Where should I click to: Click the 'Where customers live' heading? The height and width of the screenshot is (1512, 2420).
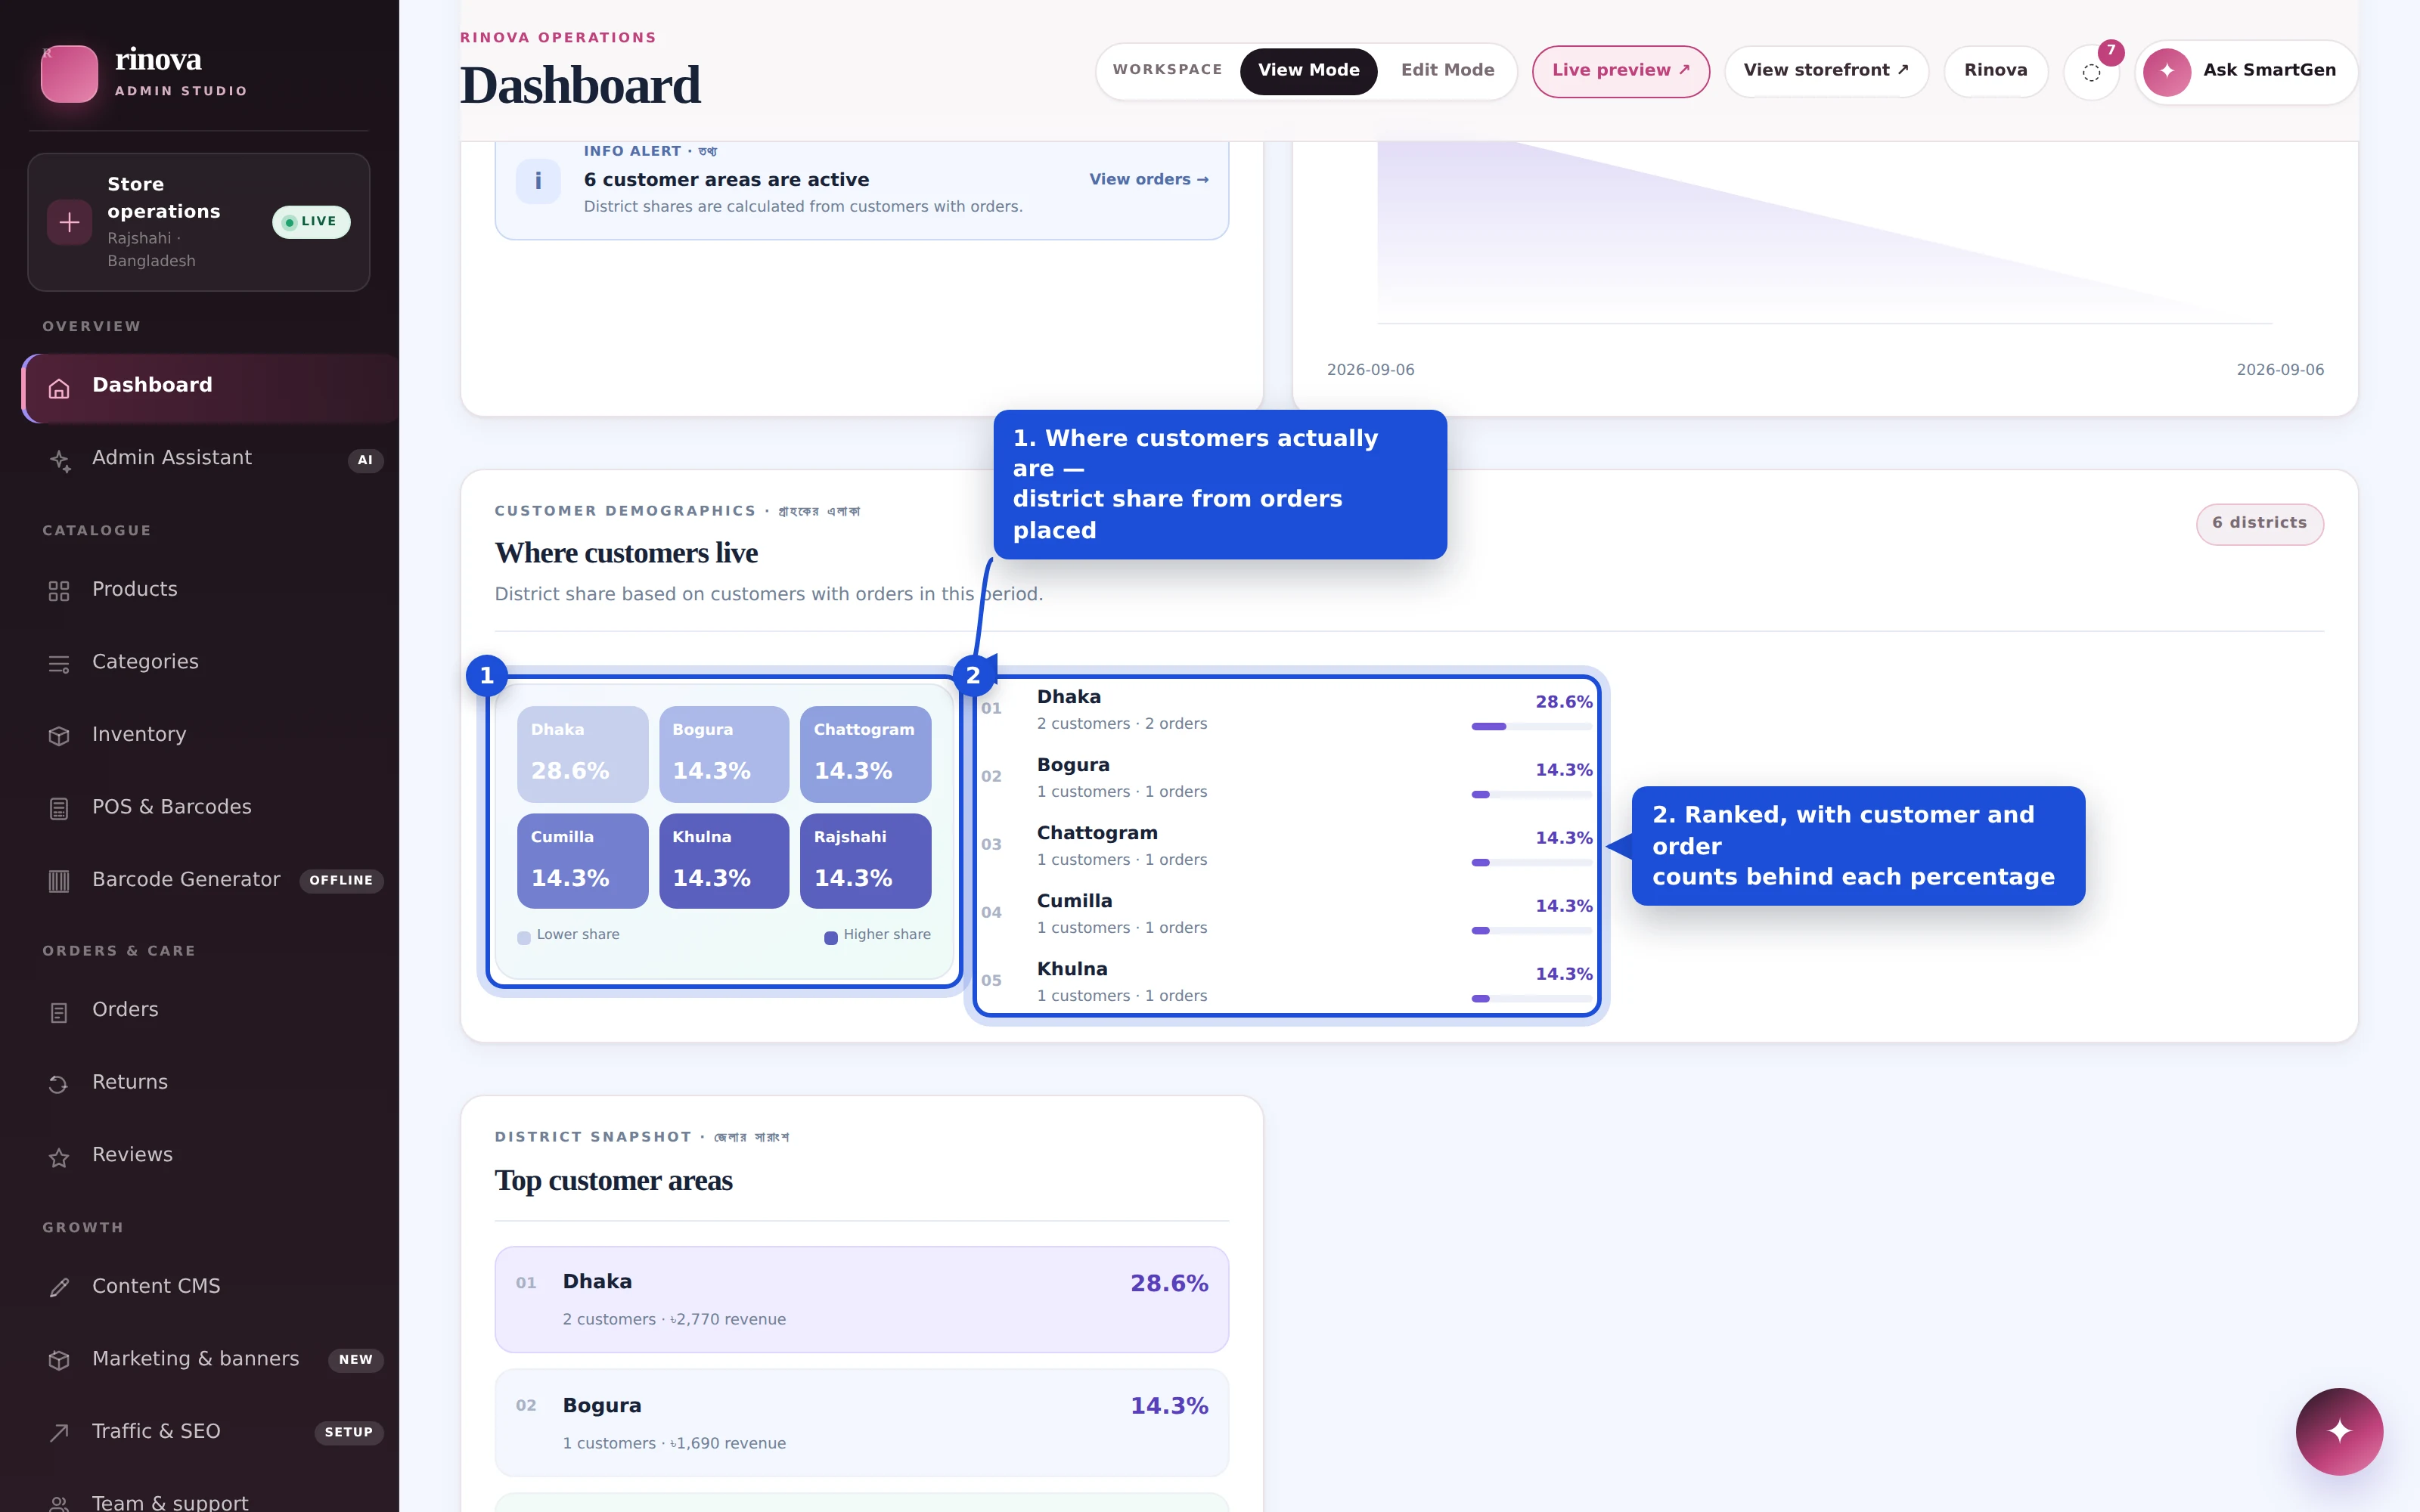626,553
